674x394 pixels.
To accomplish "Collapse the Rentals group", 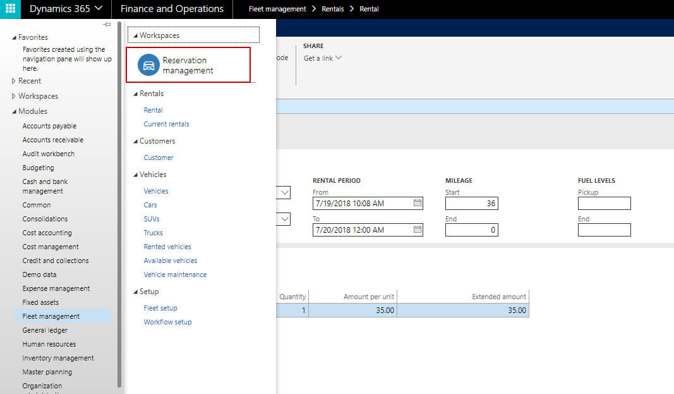I will coord(135,94).
